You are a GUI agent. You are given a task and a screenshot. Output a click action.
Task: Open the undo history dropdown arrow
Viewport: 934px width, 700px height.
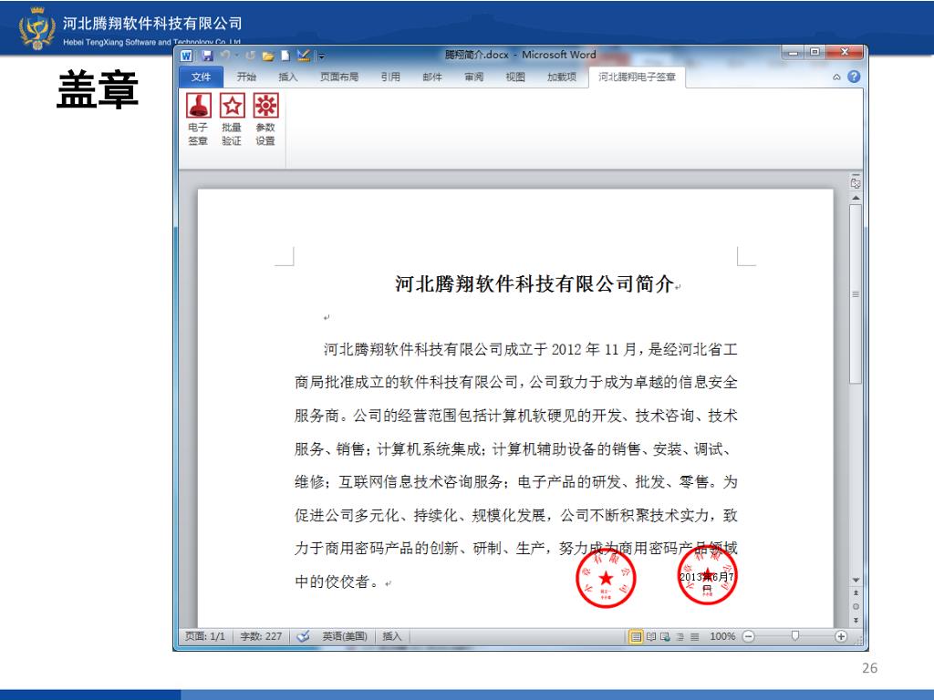[236, 56]
